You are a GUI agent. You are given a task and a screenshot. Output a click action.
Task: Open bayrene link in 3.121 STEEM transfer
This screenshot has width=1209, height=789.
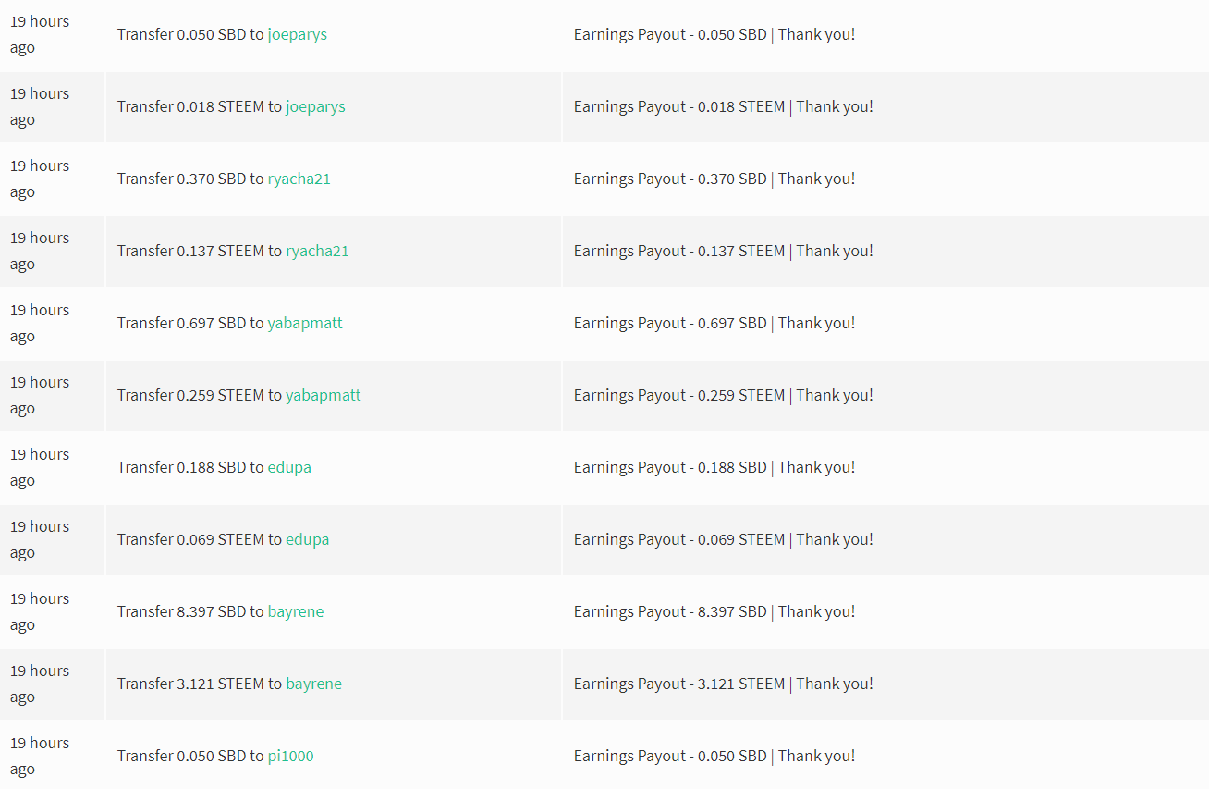pos(314,684)
